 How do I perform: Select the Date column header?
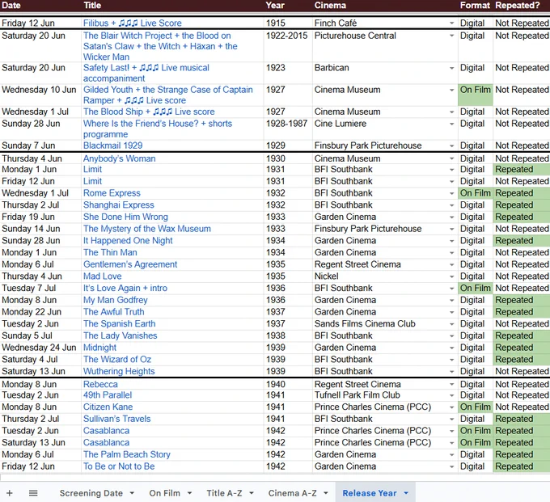click(x=11, y=6)
